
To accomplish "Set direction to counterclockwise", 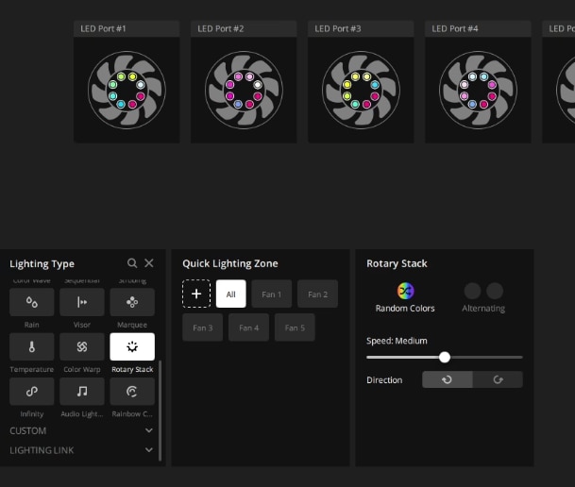I will pos(447,379).
